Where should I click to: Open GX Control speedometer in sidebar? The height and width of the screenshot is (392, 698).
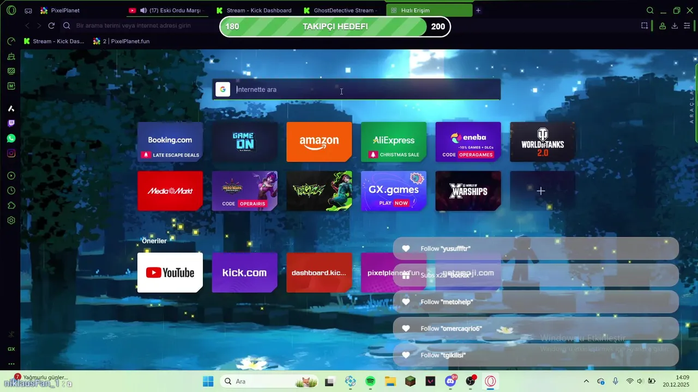click(x=11, y=41)
